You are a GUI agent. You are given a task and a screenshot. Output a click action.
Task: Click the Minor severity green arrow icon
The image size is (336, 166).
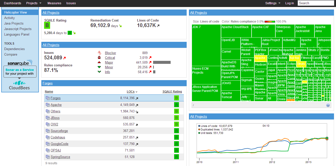tap(99, 67)
